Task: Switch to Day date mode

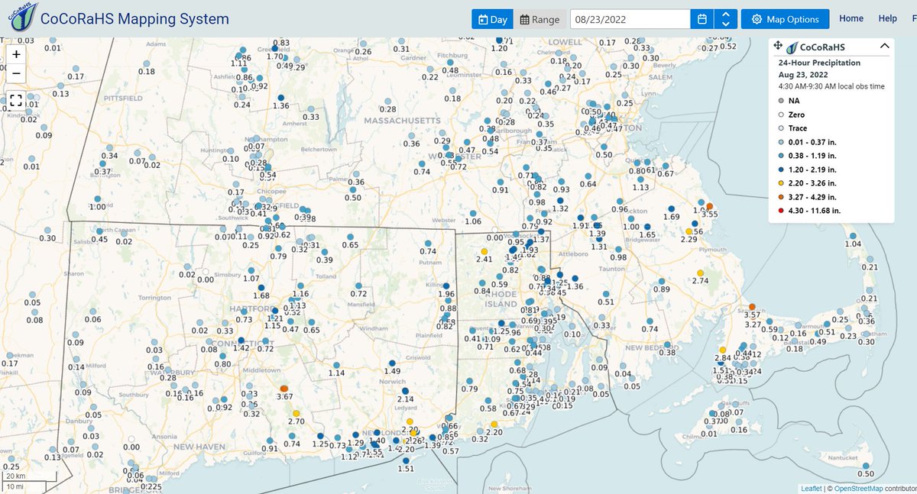Action: click(x=492, y=19)
